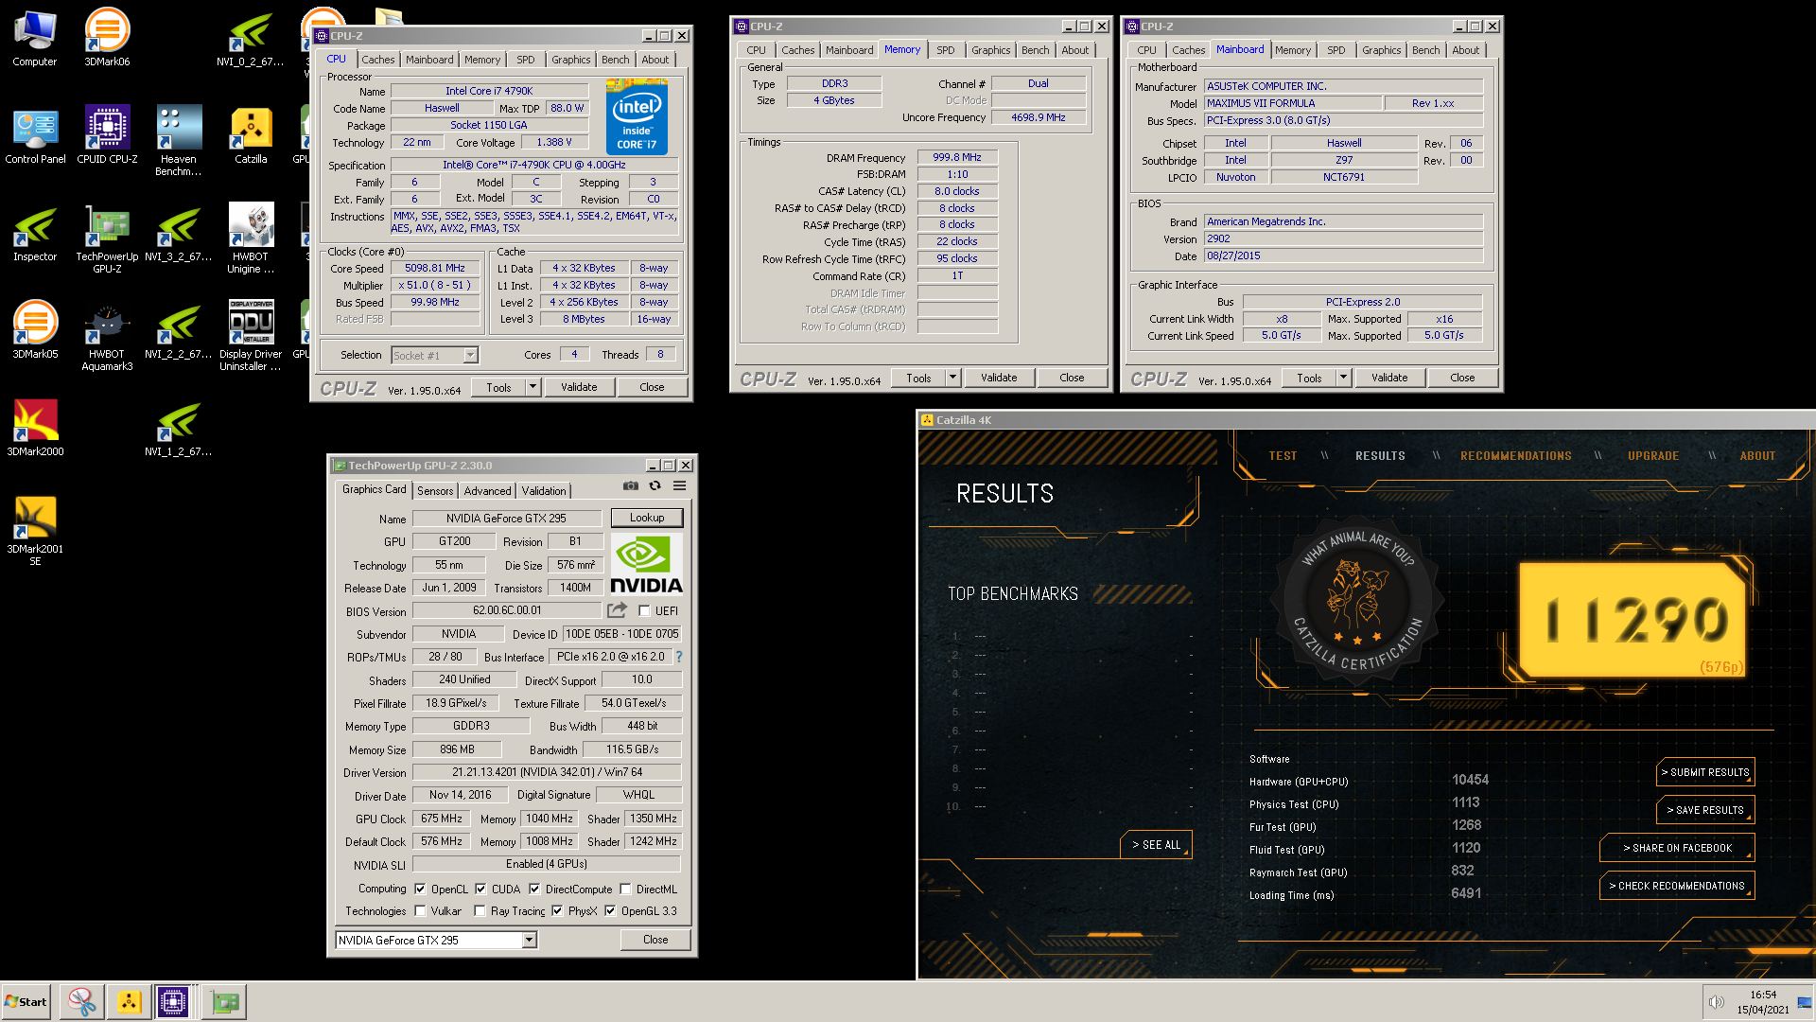Open the 3DMark06 desktop shortcut
This screenshot has width=1816, height=1022.
(107, 39)
